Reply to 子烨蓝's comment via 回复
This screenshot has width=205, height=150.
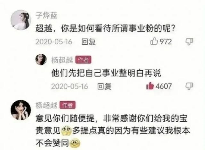(88, 42)
